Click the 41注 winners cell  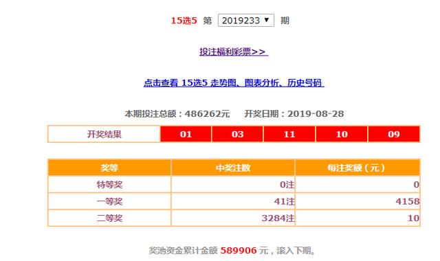(233, 201)
